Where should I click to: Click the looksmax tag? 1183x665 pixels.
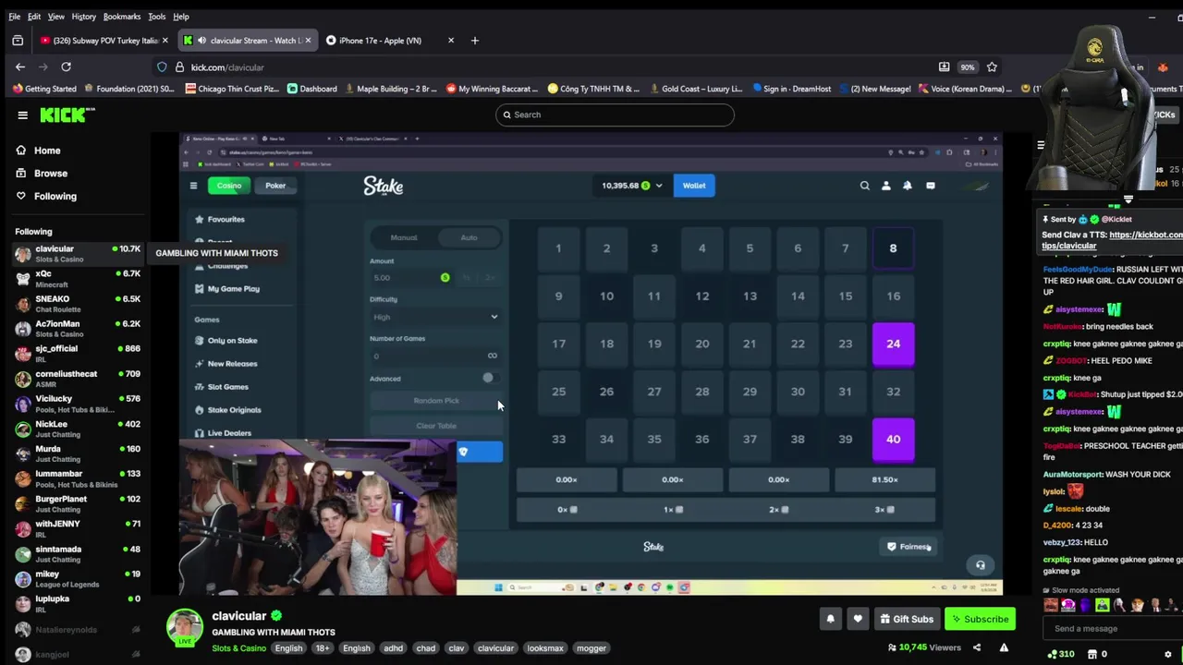pyautogui.click(x=544, y=648)
